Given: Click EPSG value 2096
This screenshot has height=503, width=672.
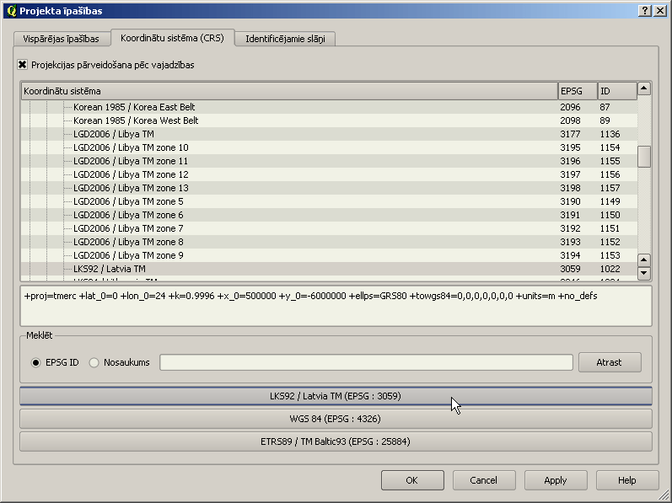Looking at the screenshot, I should (571, 107).
